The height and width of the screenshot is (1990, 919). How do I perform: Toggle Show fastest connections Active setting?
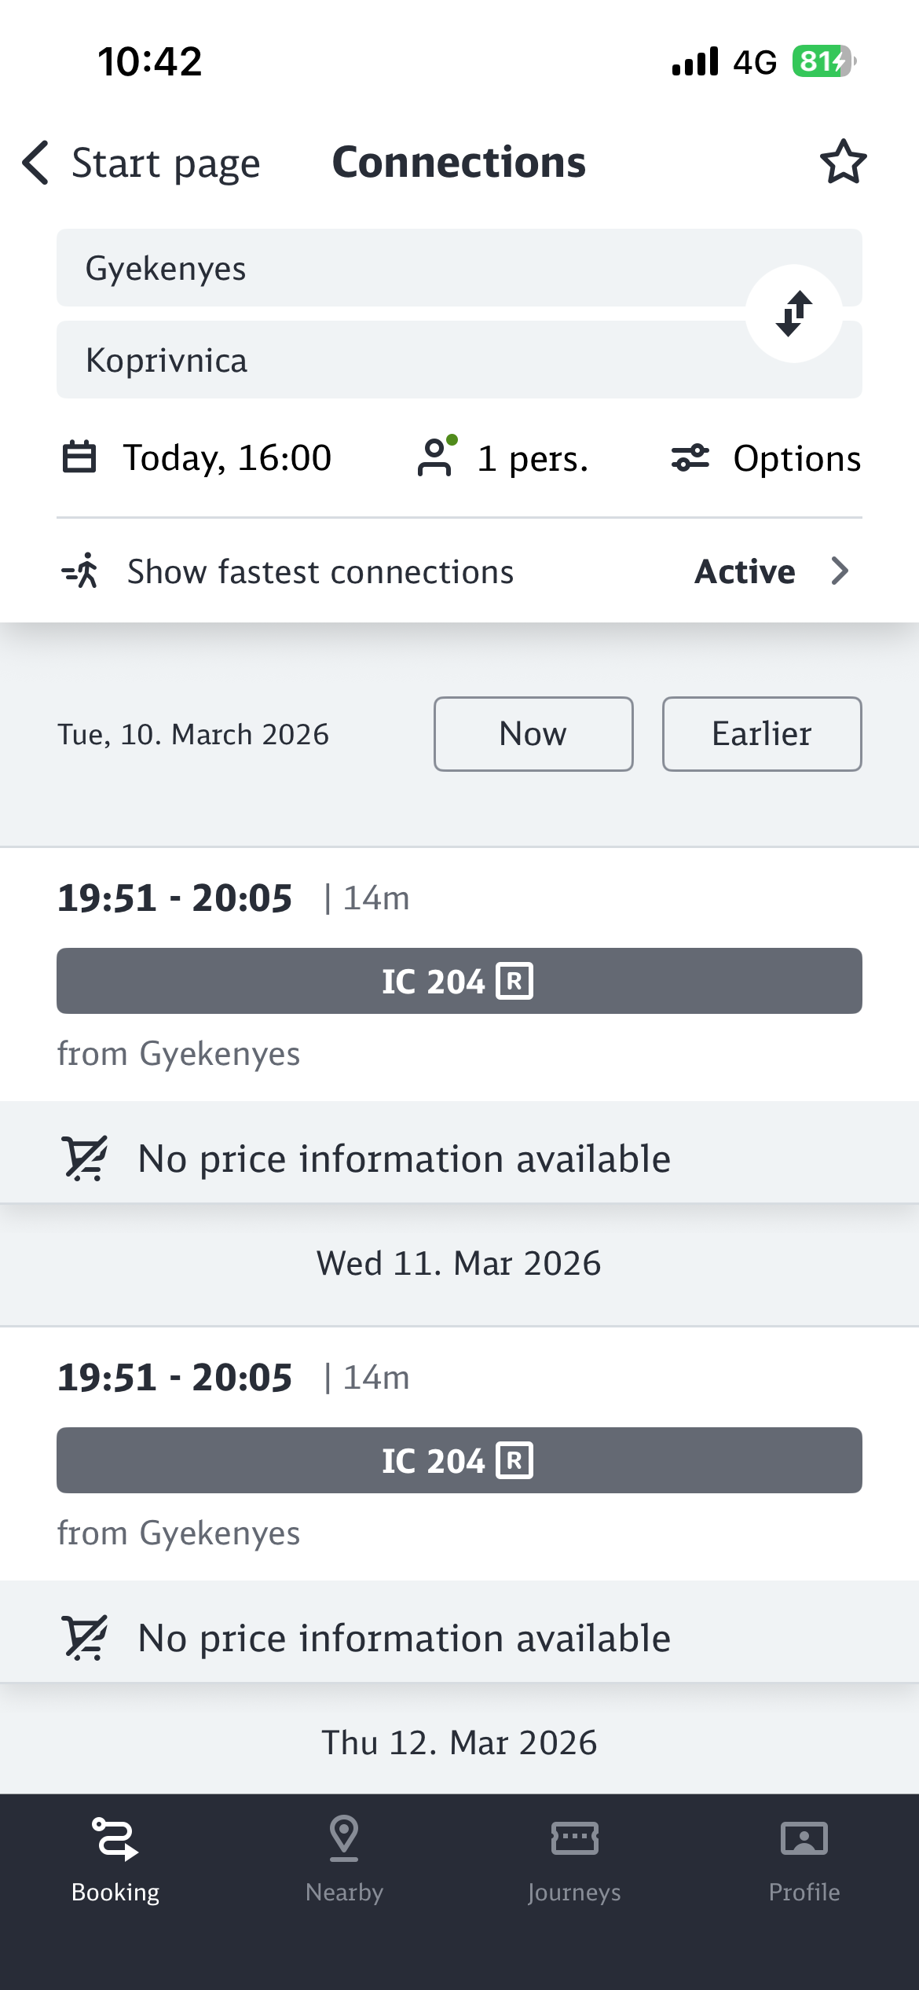point(745,571)
